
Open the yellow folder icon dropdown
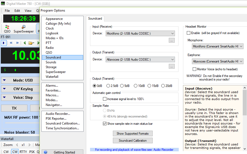coord(31,43)
